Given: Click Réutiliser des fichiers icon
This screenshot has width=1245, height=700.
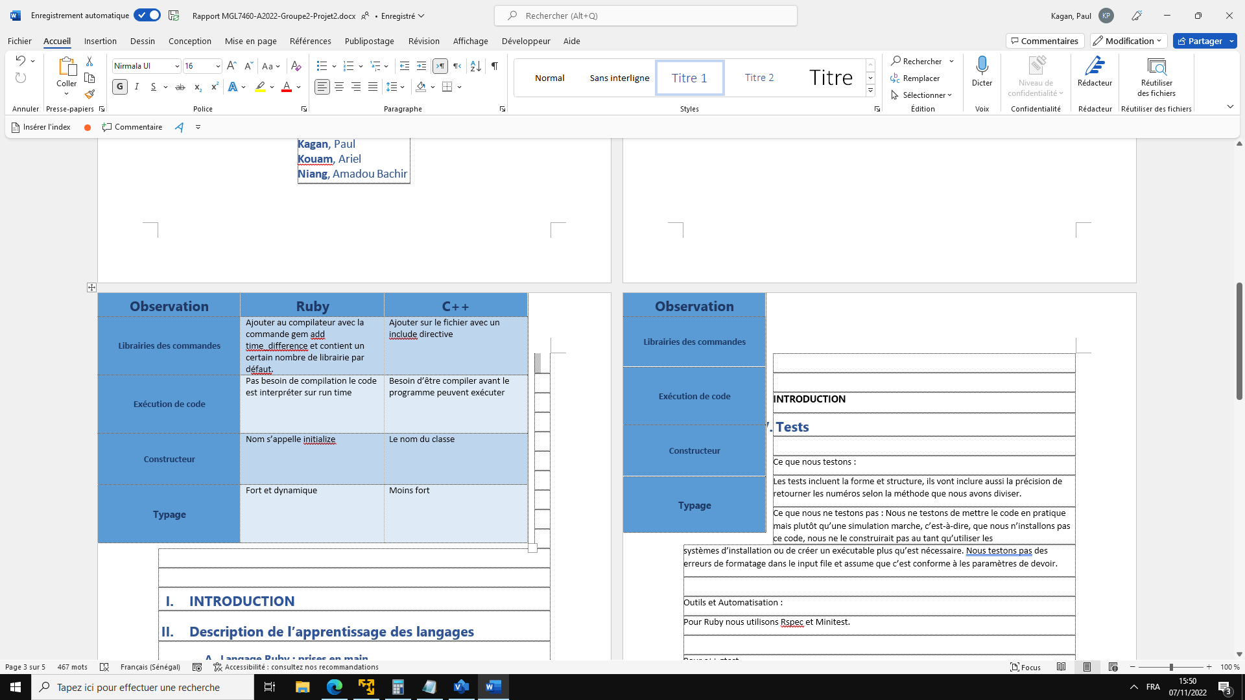Looking at the screenshot, I should [x=1156, y=65].
